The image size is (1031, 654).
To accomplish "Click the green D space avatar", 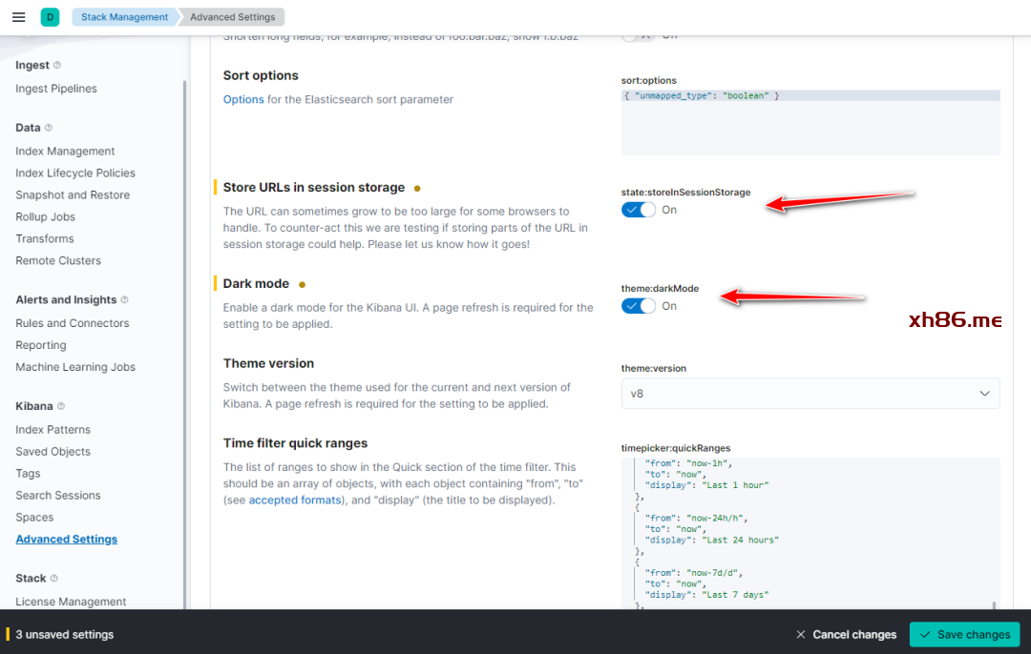I will (50, 17).
